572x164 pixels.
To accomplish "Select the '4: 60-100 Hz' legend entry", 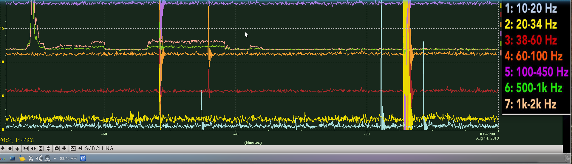I will click(534, 56).
